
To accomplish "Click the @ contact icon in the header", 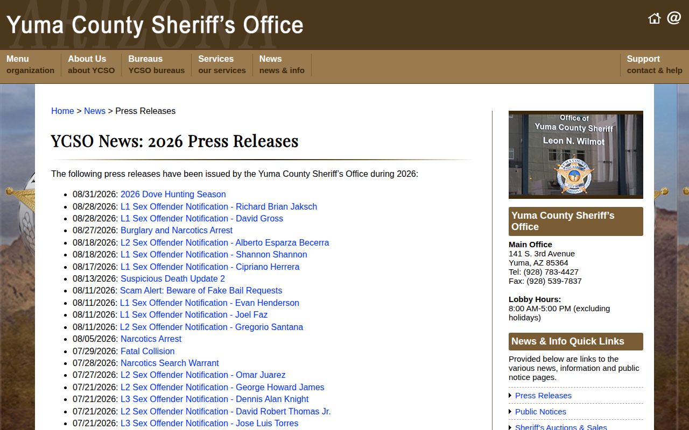I will (674, 18).
